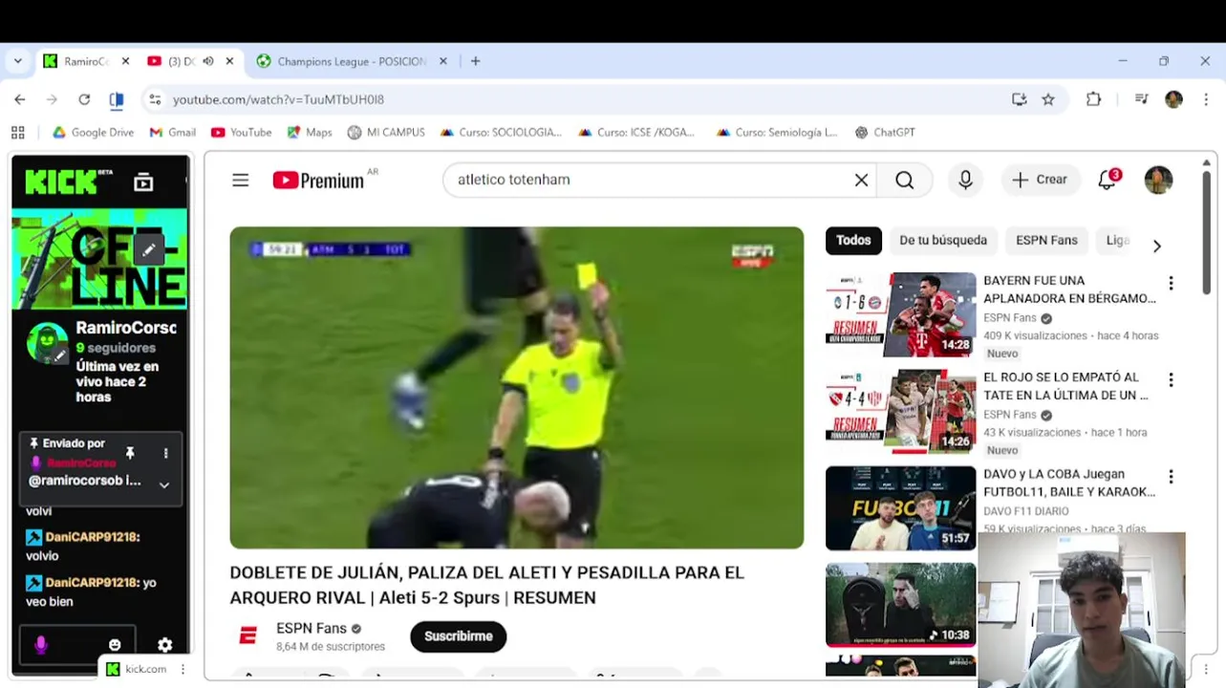Image resolution: width=1226 pixels, height=688 pixels.
Task: Unpin the pinned chat message icon
Action: tap(130, 453)
